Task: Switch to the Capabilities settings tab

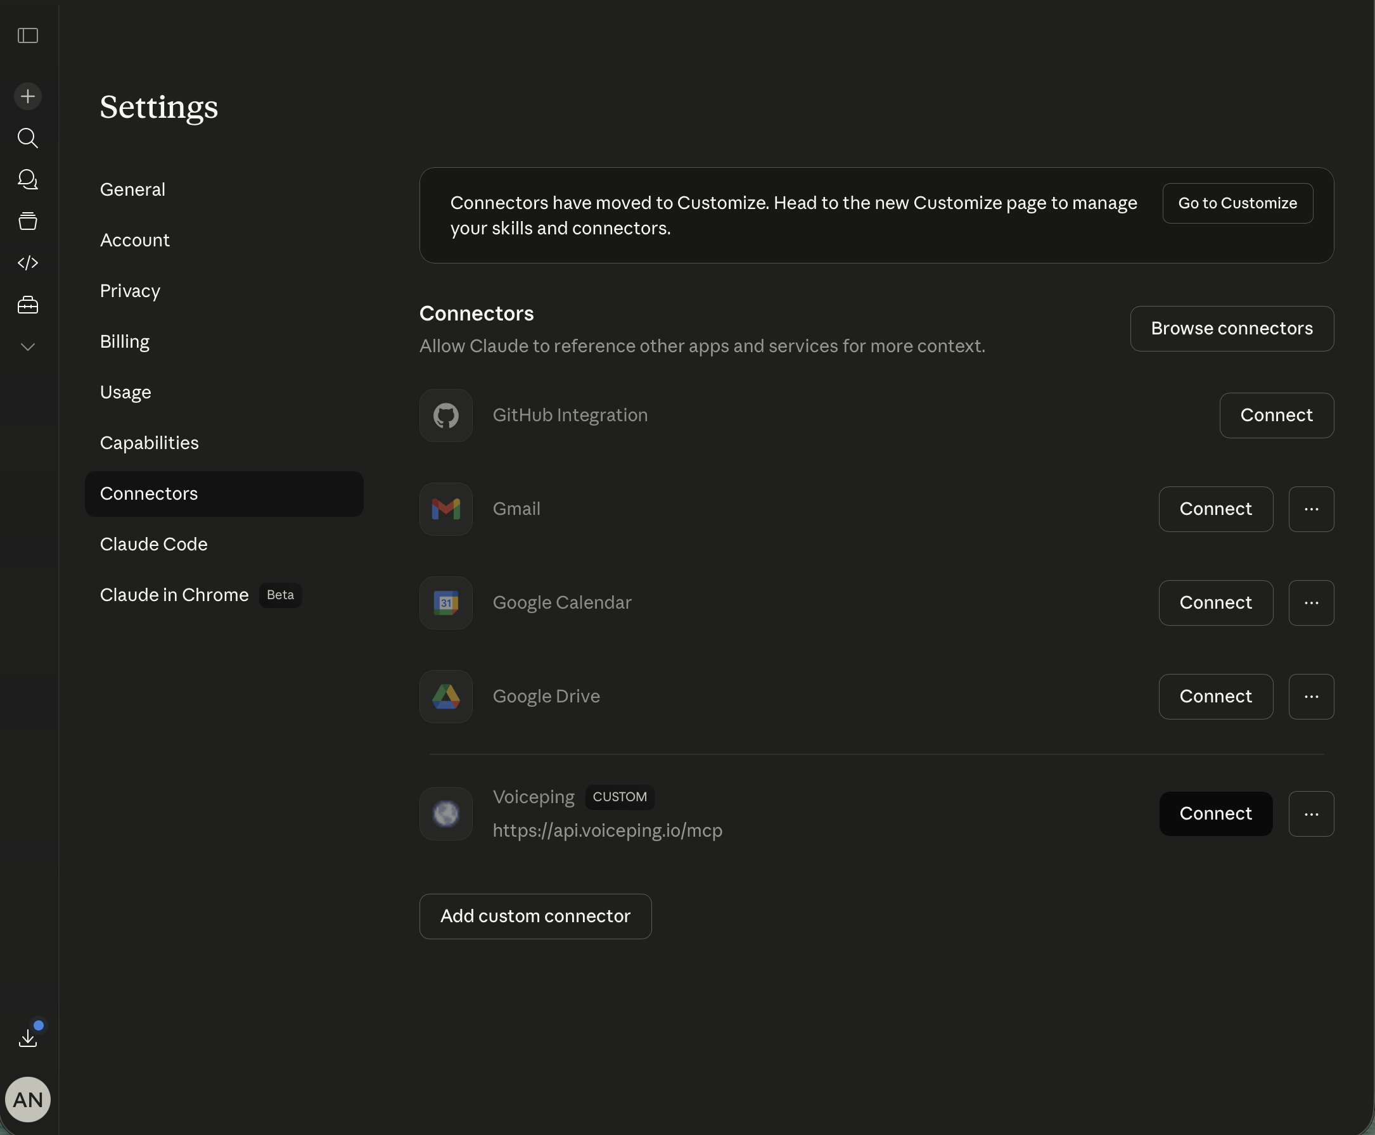Action: 149,443
